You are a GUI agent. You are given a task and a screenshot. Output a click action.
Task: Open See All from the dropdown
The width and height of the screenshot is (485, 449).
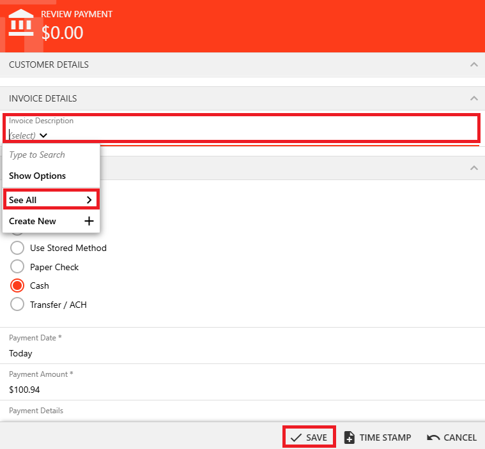(x=51, y=200)
